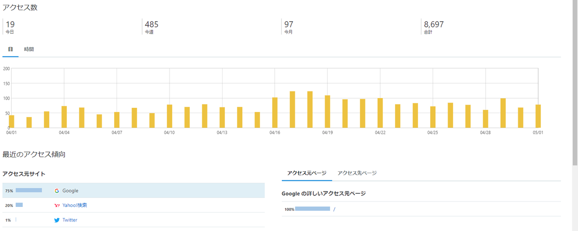578x231 pixels.
Task: Click the 04/25 axis date label
Action: 433,132
